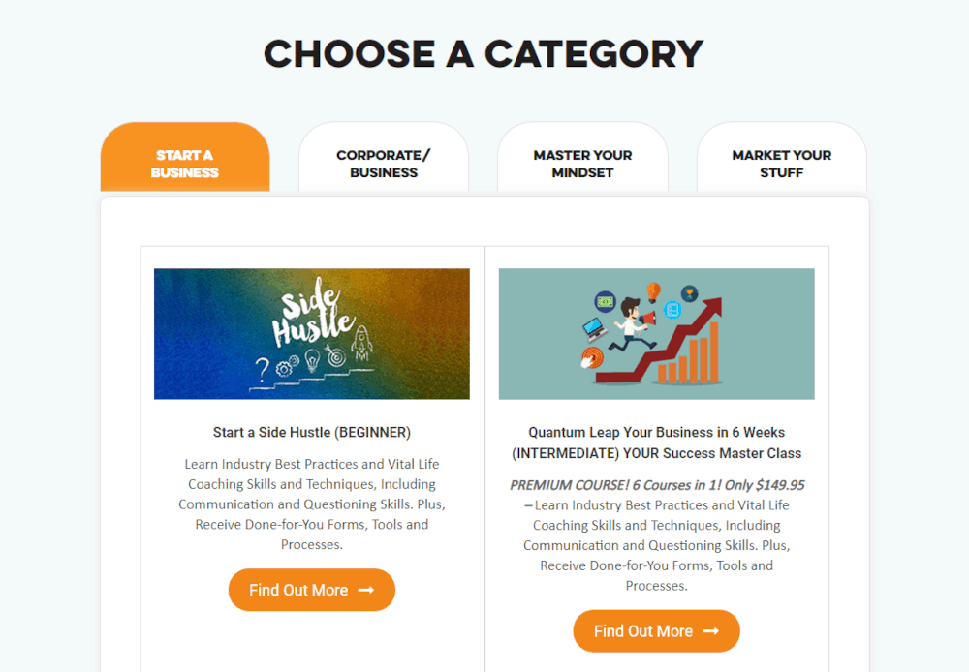Click arrow icon in Quantum Leap's Find Out More
The image size is (969, 672).
[711, 631]
